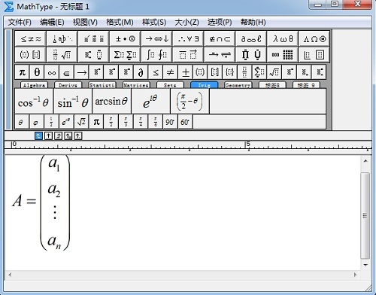Screen dimensions: 376x295
Task: Insert the pi symbol from small bar
Action: pyautogui.click(x=23, y=72)
